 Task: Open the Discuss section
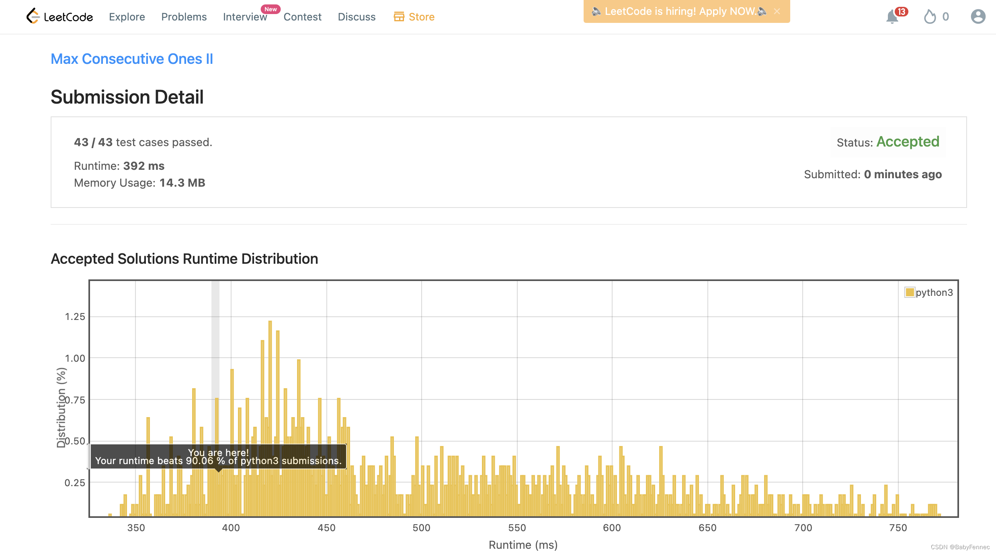point(357,17)
